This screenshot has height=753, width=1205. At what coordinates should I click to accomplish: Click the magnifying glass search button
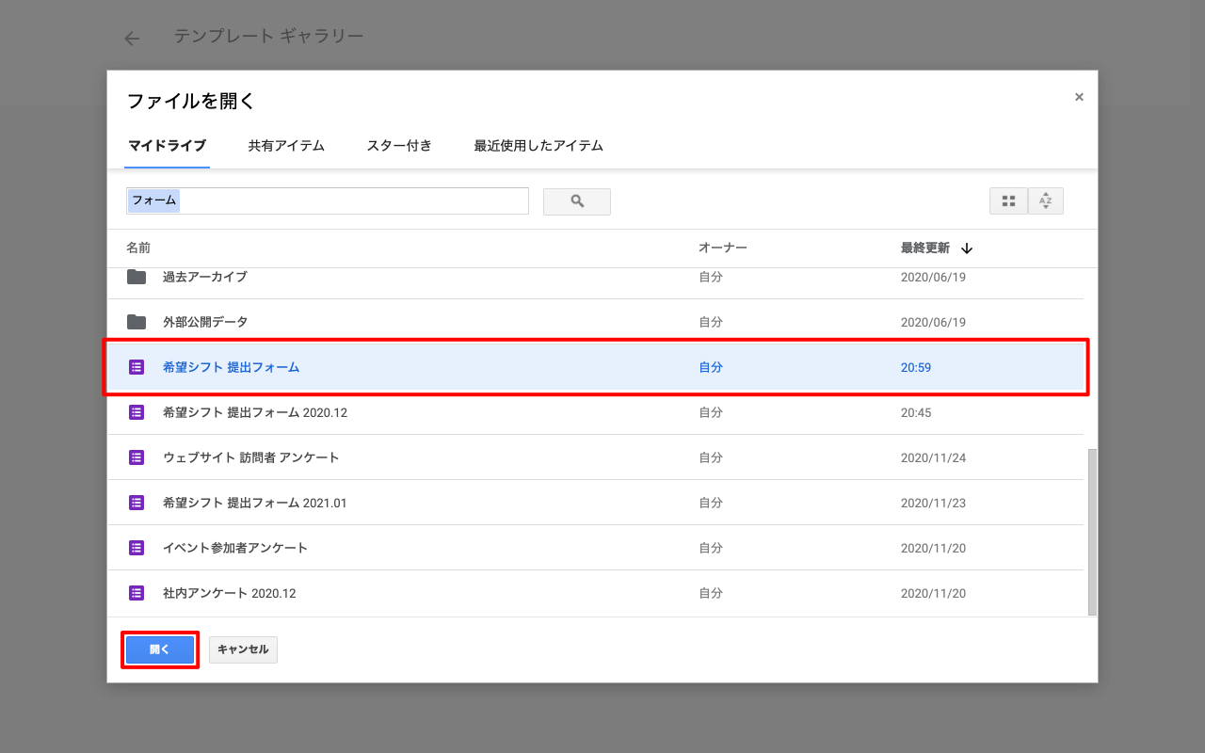[x=577, y=201]
